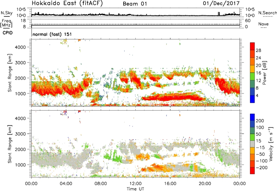Click the '16:00' time axis tick label

170,184
